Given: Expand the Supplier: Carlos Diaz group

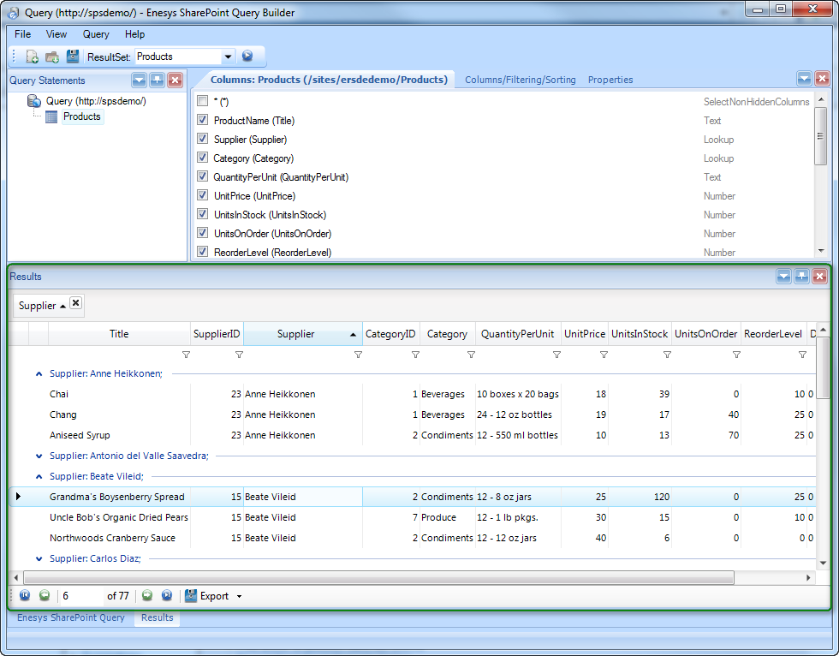Looking at the screenshot, I should pyautogui.click(x=39, y=558).
